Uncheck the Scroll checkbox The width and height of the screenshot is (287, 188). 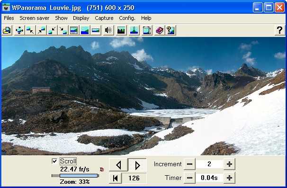pyautogui.click(x=54, y=161)
